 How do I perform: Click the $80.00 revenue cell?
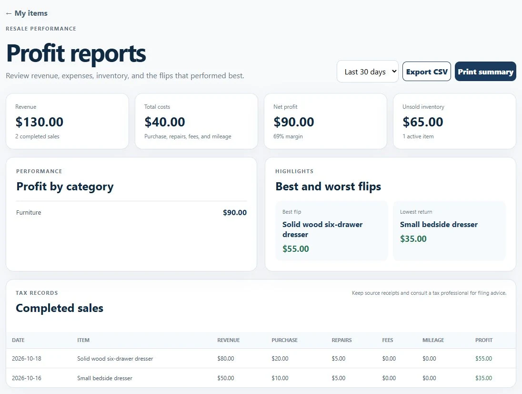point(226,359)
